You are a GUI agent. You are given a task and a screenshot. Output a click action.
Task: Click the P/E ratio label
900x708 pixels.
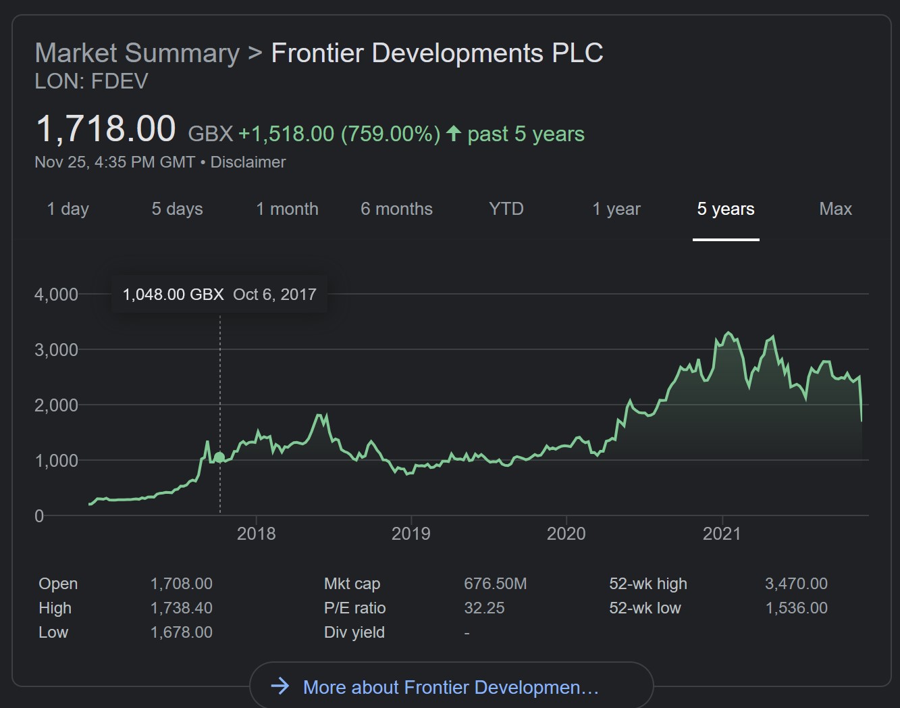click(x=355, y=608)
